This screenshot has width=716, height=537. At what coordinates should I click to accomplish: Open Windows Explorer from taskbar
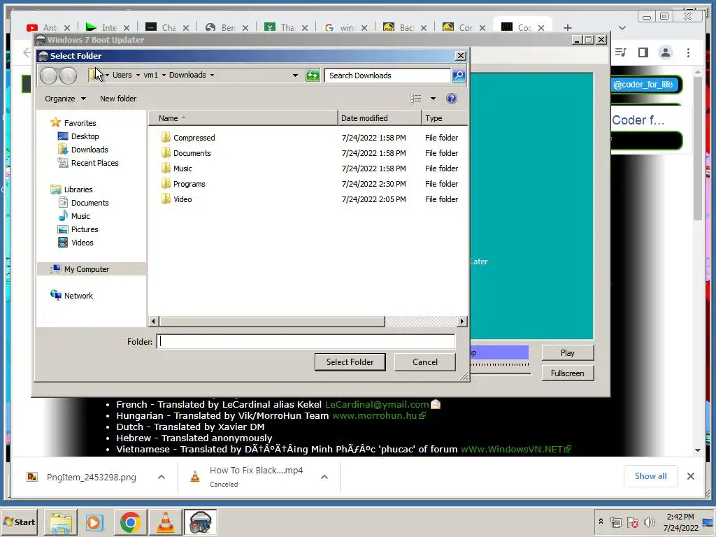tap(61, 522)
